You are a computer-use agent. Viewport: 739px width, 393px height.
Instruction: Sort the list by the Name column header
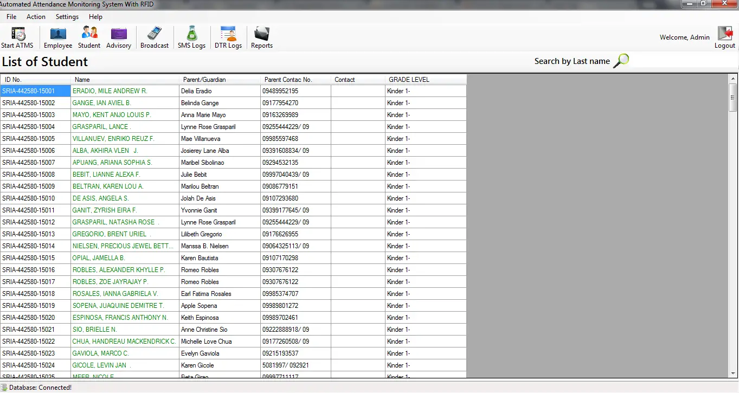(x=126, y=79)
